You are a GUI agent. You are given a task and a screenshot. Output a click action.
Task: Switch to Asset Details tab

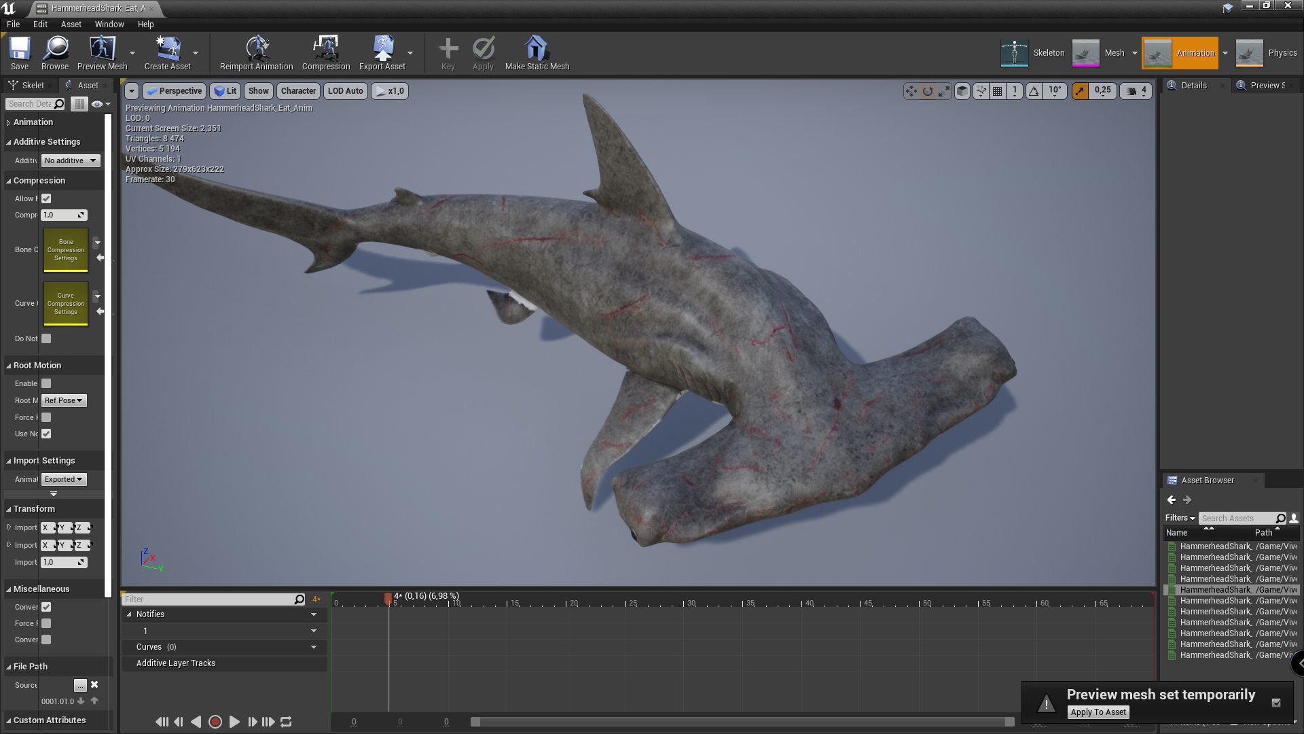point(88,85)
